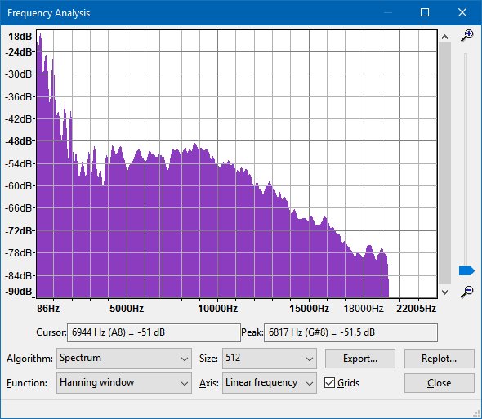Click the Peak readout field

click(350, 332)
